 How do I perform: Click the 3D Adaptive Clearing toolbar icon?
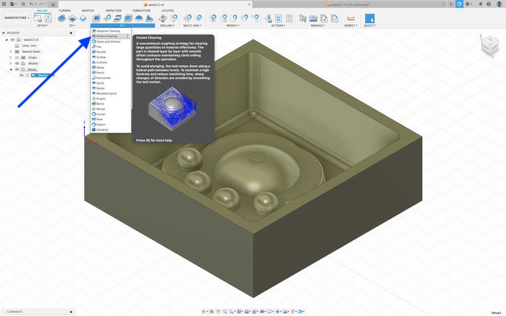pos(96,18)
